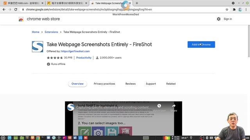Go to Extensions breadcrumb link
The width and height of the screenshot is (250, 140).
[51, 32]
